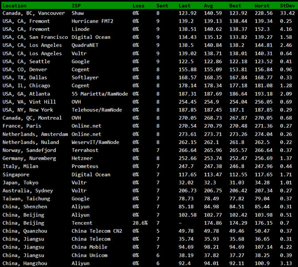Click the Location column header
Viewport: 298px width, 267px height.
(15, 6)
